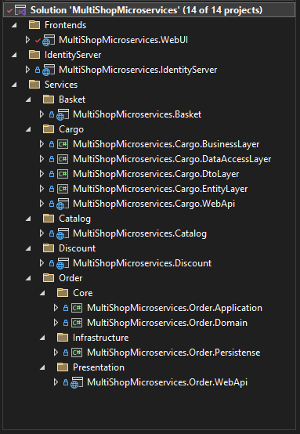Select the MultiShopMicroservices.Order.Application name
The width and height of the screenshot is (300, 434).
tap(175, 308)
